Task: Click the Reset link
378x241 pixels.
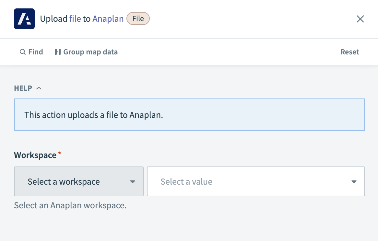Action: pyautogui.click(x=350, y=52)
